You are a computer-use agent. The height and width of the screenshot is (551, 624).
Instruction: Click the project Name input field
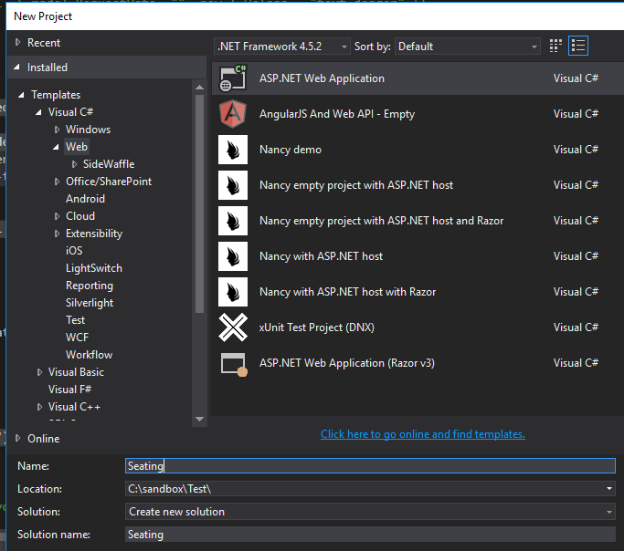pos(370,465)
